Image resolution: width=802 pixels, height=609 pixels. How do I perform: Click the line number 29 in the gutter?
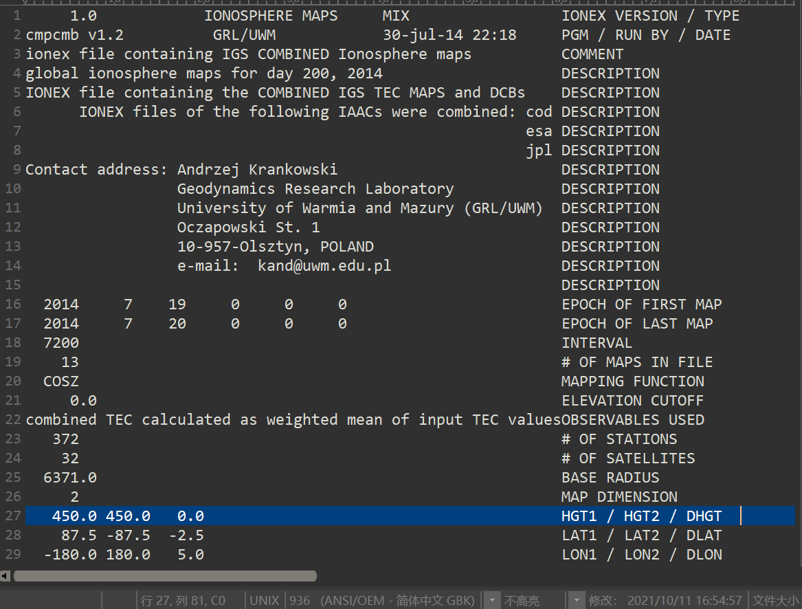pos(13,554)
